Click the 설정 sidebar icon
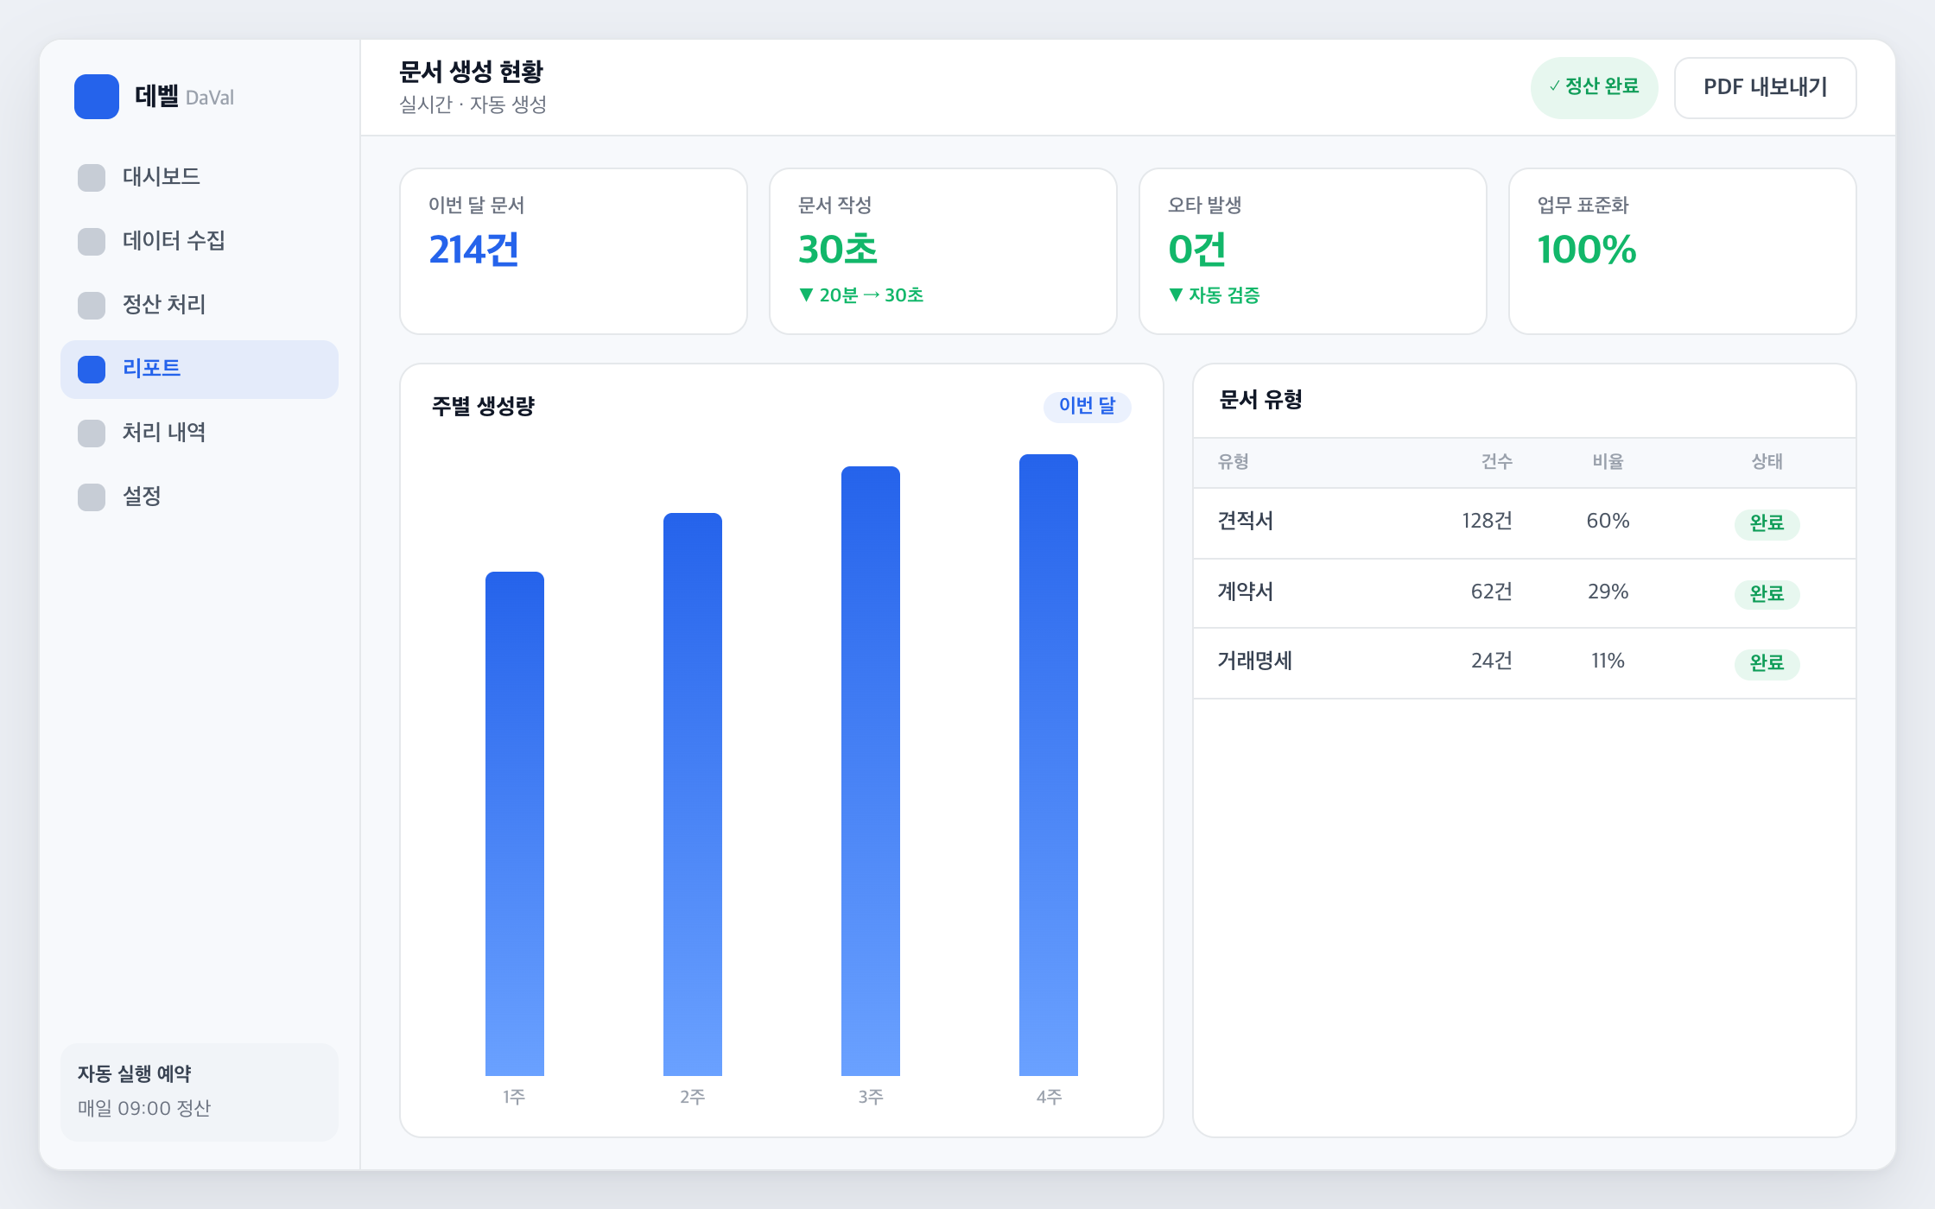This screenshot has height=1209, width=1935. tap(92, 497)
